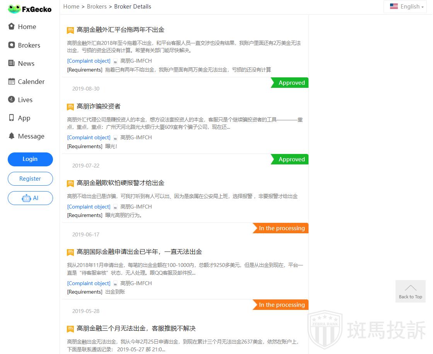Image resolution: width=433 pixels, height=354 pixels.
Task: Click the Lives clock icon
Action: click(12, 99)
